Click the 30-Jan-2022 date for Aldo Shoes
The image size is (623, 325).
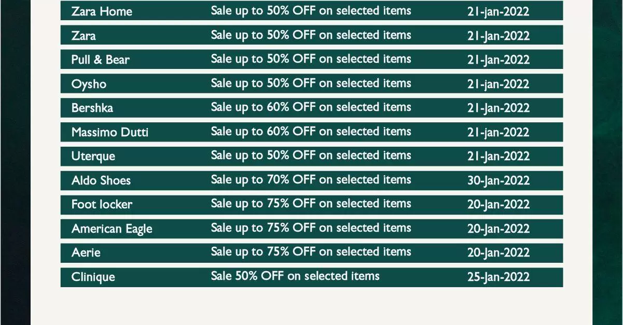pyautogui.click(x=499, y=180)
